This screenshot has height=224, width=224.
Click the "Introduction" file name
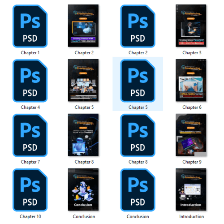[192, 217]
